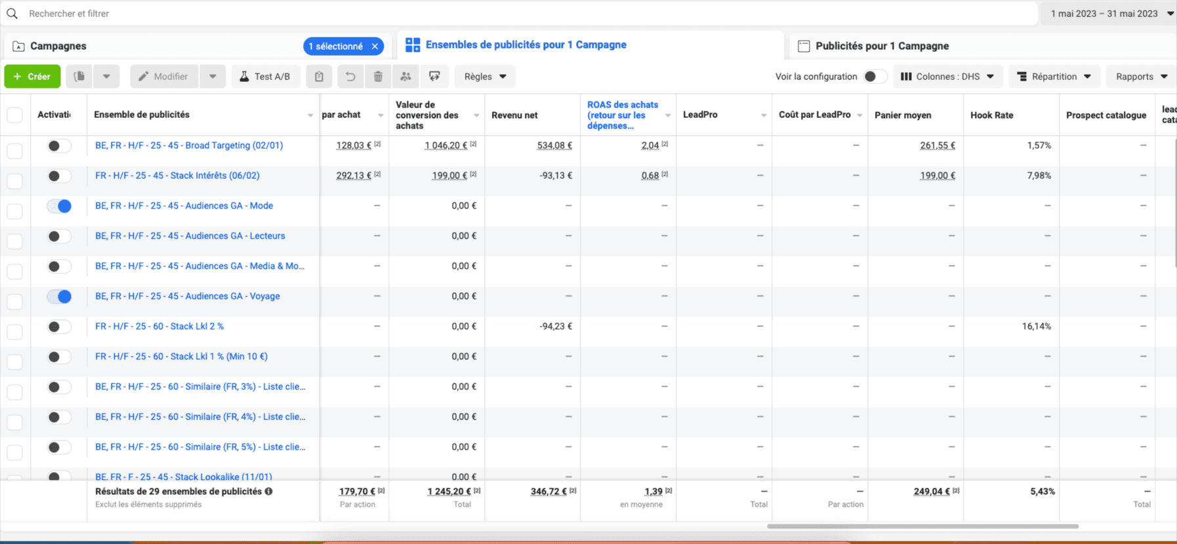Click the 1 046,20 € conversion value

tap(445, 146)
